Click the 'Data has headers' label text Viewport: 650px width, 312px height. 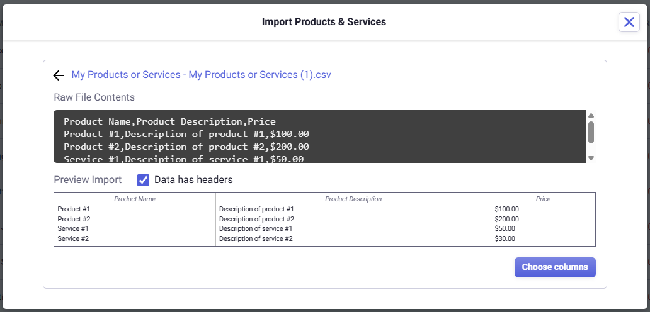tap(193, 180)
